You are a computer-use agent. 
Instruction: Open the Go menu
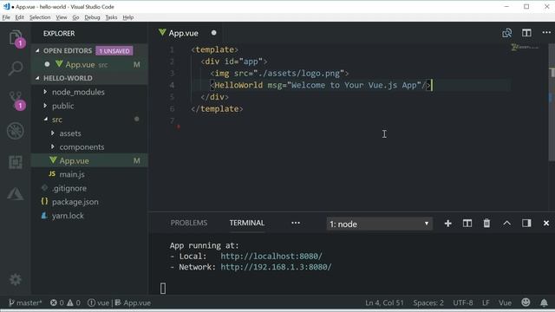[x=75, y=17]
